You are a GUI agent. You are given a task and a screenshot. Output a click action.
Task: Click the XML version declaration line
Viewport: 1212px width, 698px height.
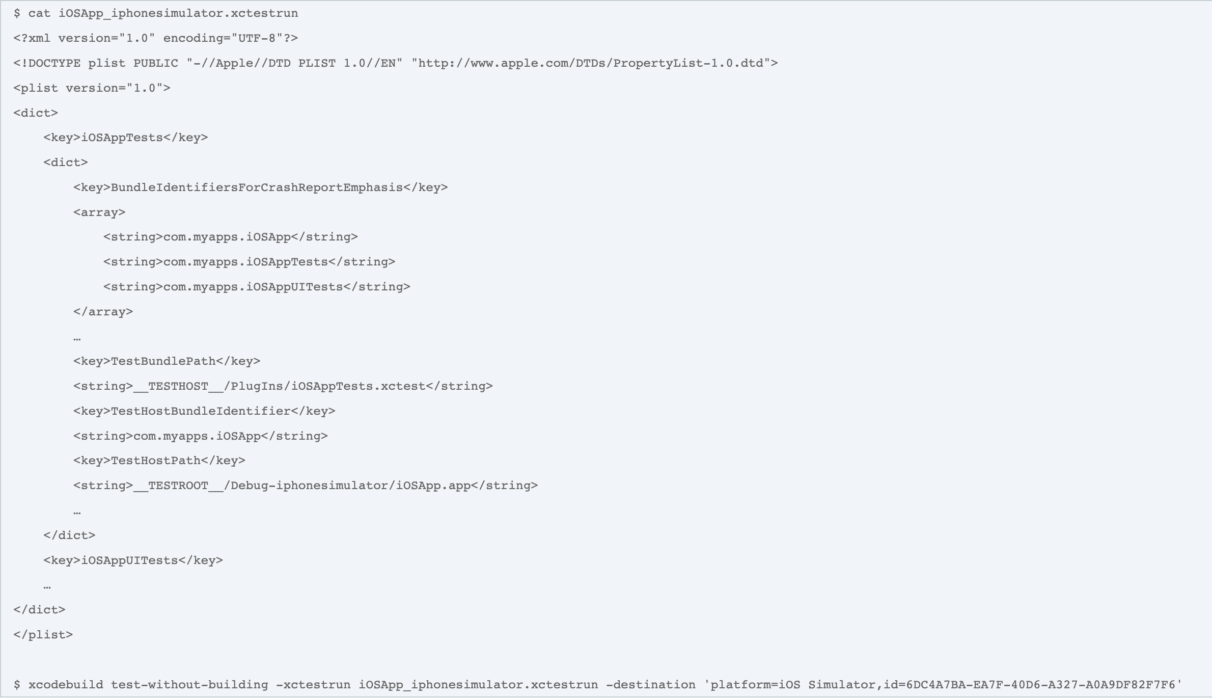(156, 38)
